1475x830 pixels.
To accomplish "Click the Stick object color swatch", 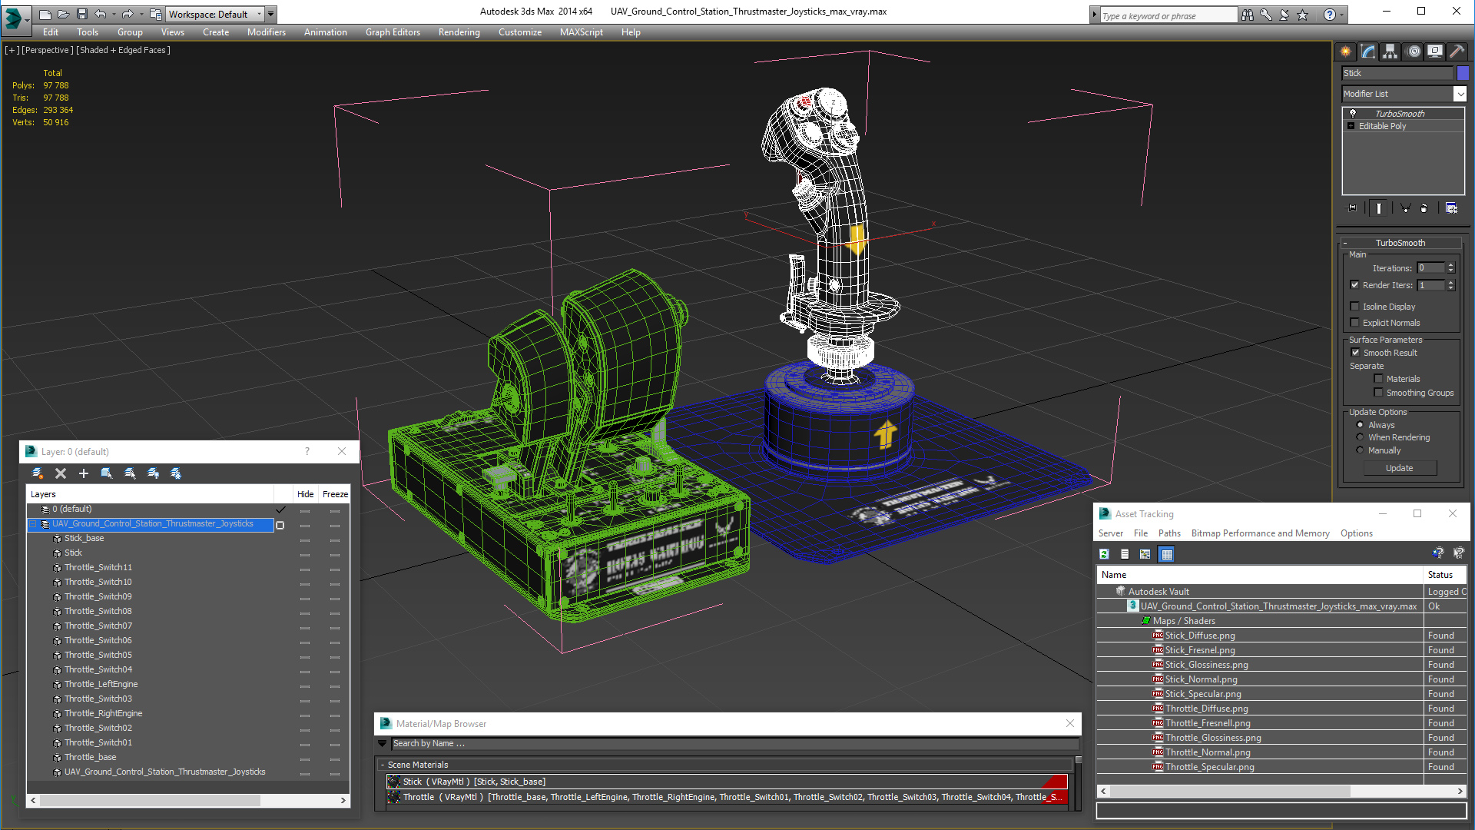I will [x=1463, y=73].
